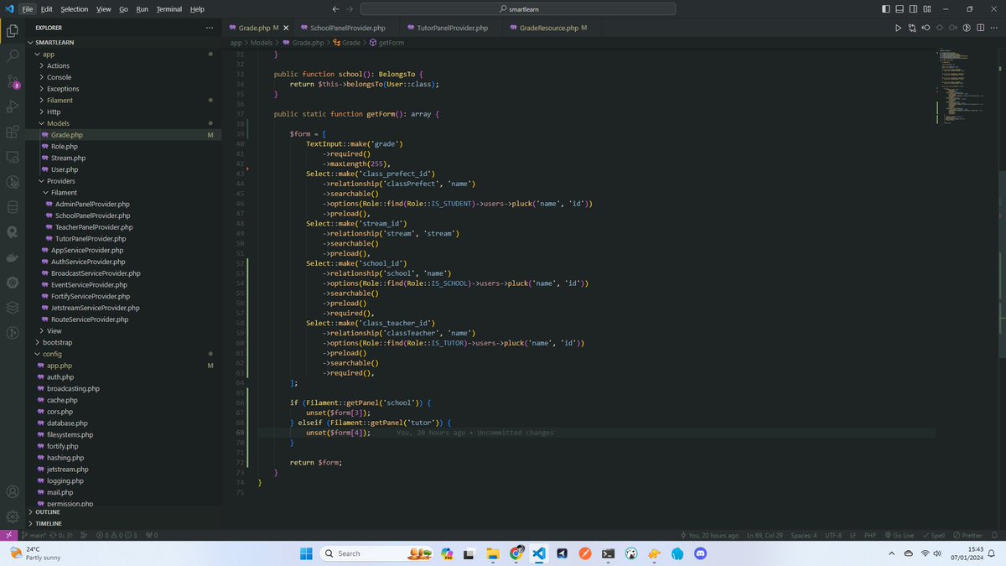
Task: Click Spaces: 4 indentation setting
Action: (803, 535)
